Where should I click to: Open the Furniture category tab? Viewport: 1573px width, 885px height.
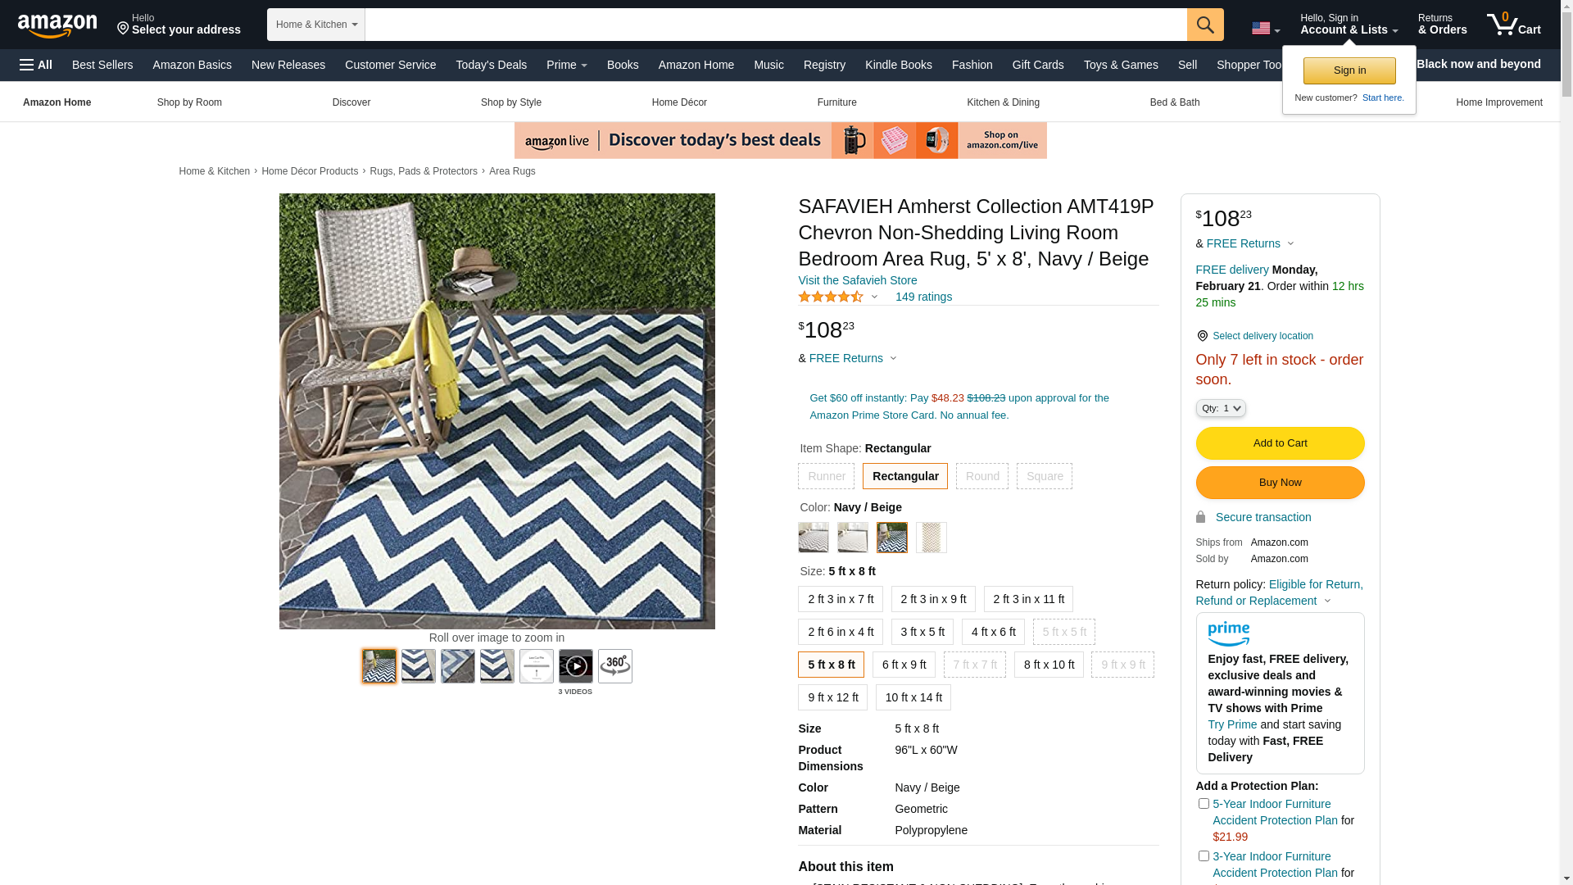pyautogui.click(x=836, y=102)
